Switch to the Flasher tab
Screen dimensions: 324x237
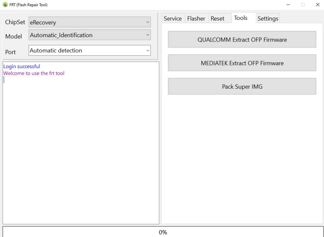tap(196, 18)
